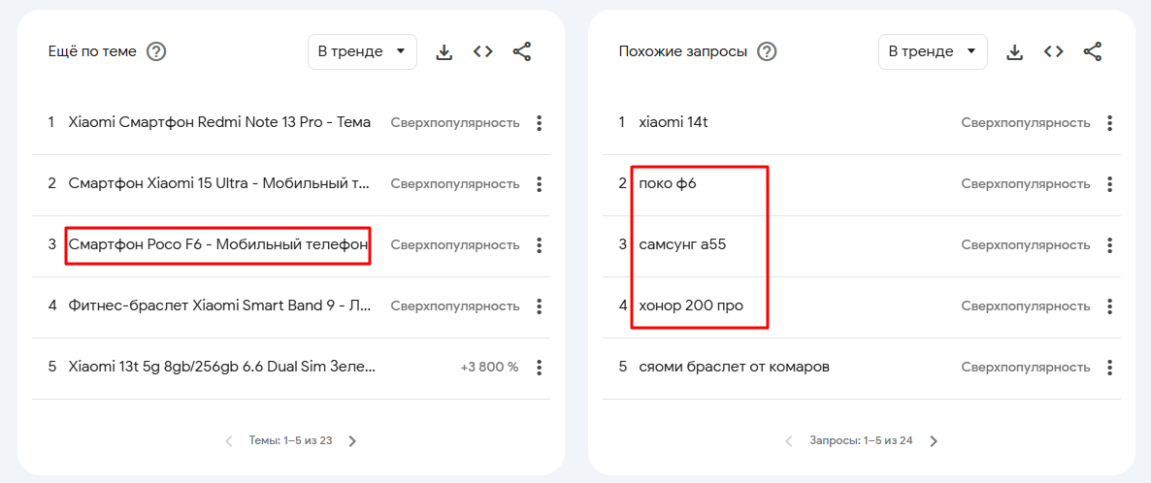1151x483 pixels.
Task: Go to next page of Темы
Action: point(352,441)
